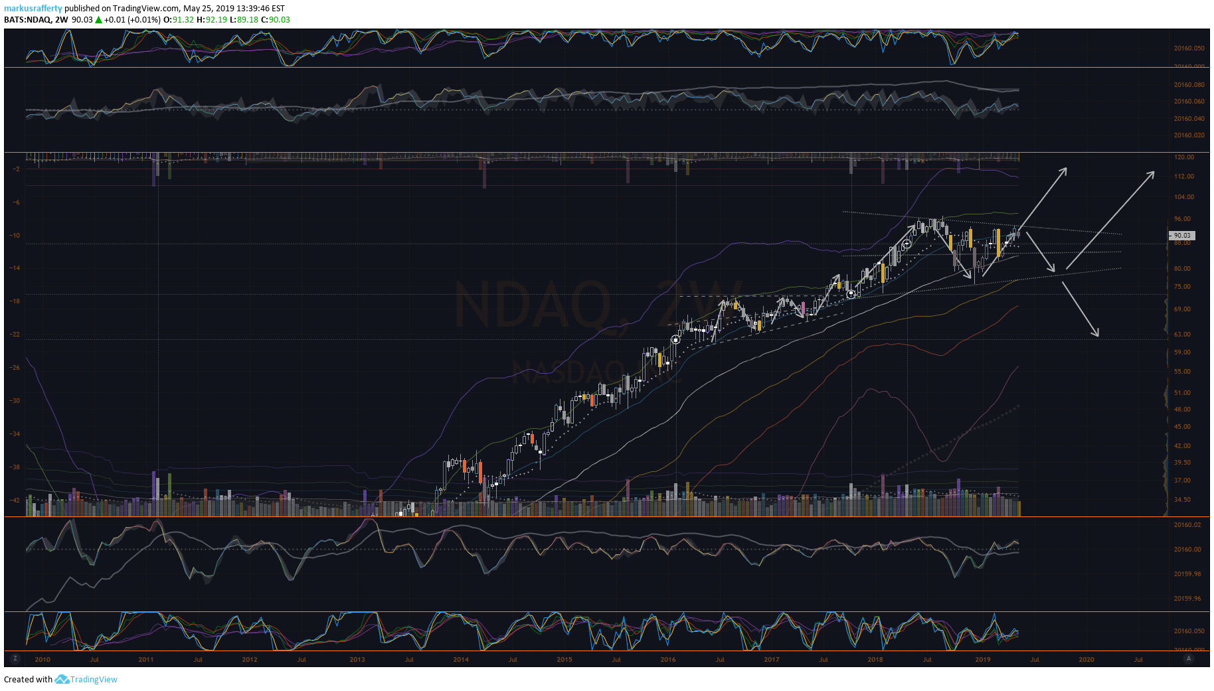Click the 2018 label on time axis
The image size is (1214, 691).
875,659
